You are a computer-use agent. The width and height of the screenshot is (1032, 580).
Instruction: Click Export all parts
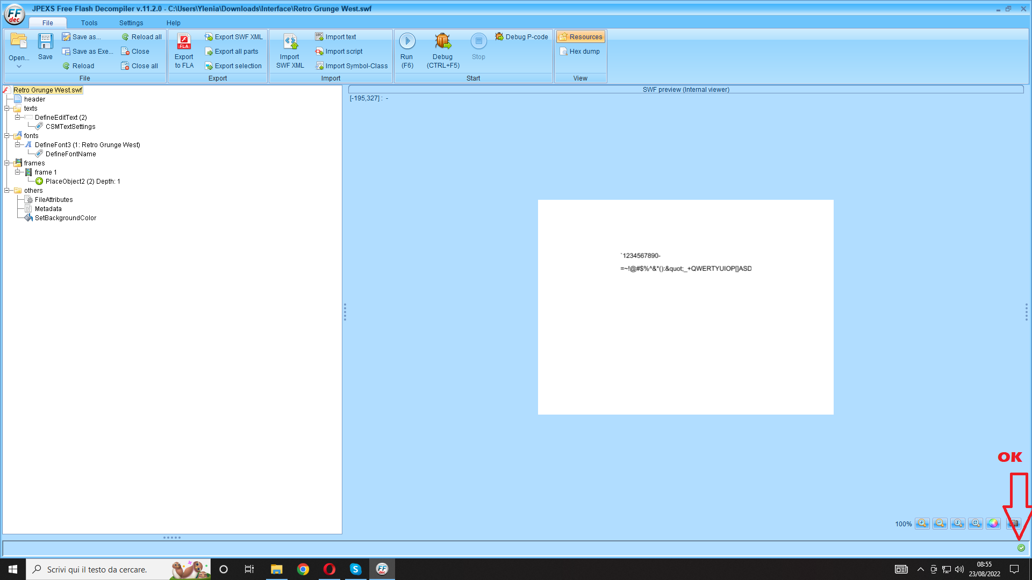pyautogui.click(x=232, y=52)
